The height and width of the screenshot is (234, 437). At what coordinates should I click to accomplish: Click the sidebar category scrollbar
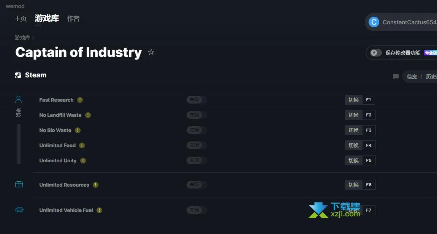click(x=19, y=144)
